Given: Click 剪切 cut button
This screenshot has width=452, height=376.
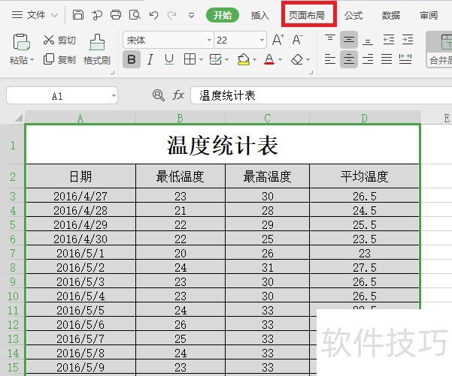Looking at the screenshot, I should [59, 40].
